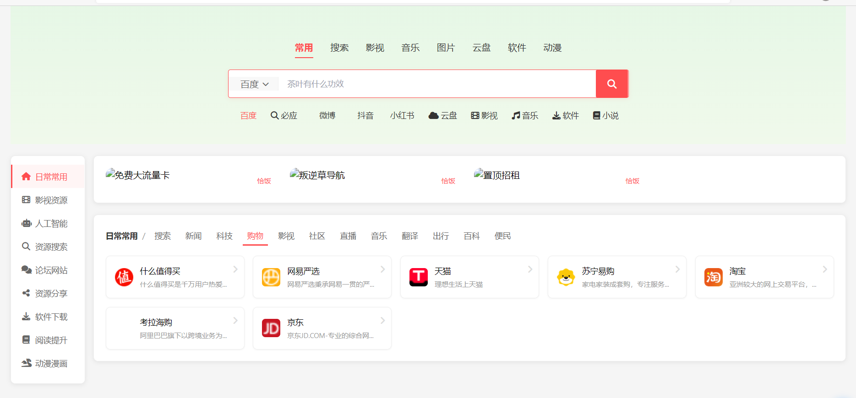Click the arrow on 苏宁易购 card
856x398 pixels.
(x=678, y=269)
